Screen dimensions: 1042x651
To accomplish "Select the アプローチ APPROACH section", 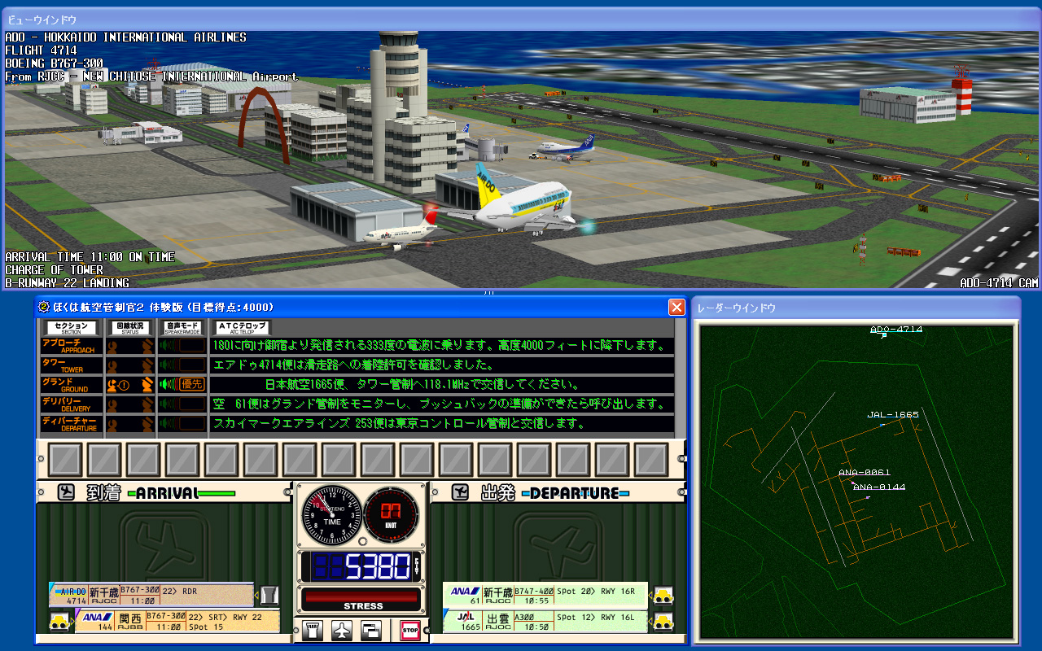I will point(71,346).
